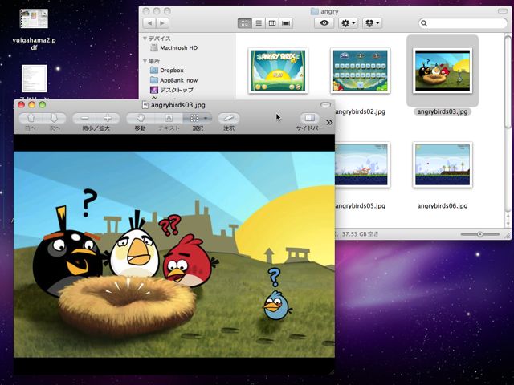The image size is (514, 385).
Task: Open the Annotate tool
Action: 229,118
